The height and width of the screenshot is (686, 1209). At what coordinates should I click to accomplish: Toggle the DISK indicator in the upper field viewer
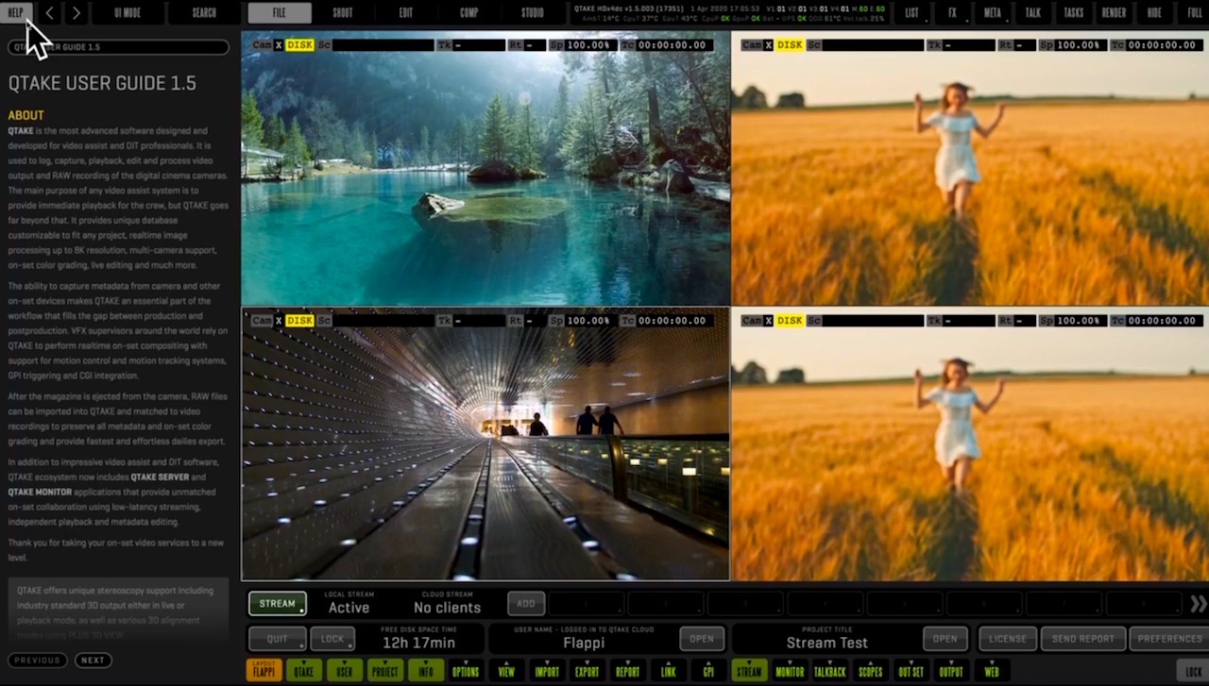[790, 45]
